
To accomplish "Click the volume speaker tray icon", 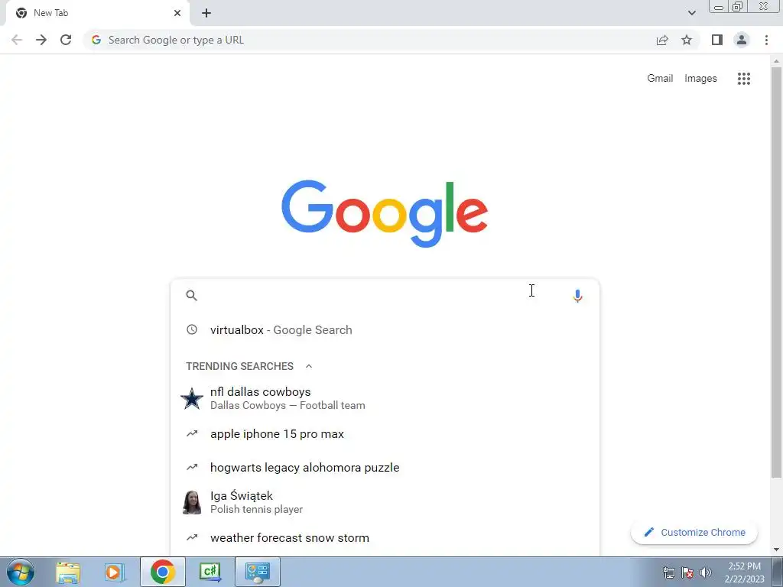I will click(x=706, y=572).
